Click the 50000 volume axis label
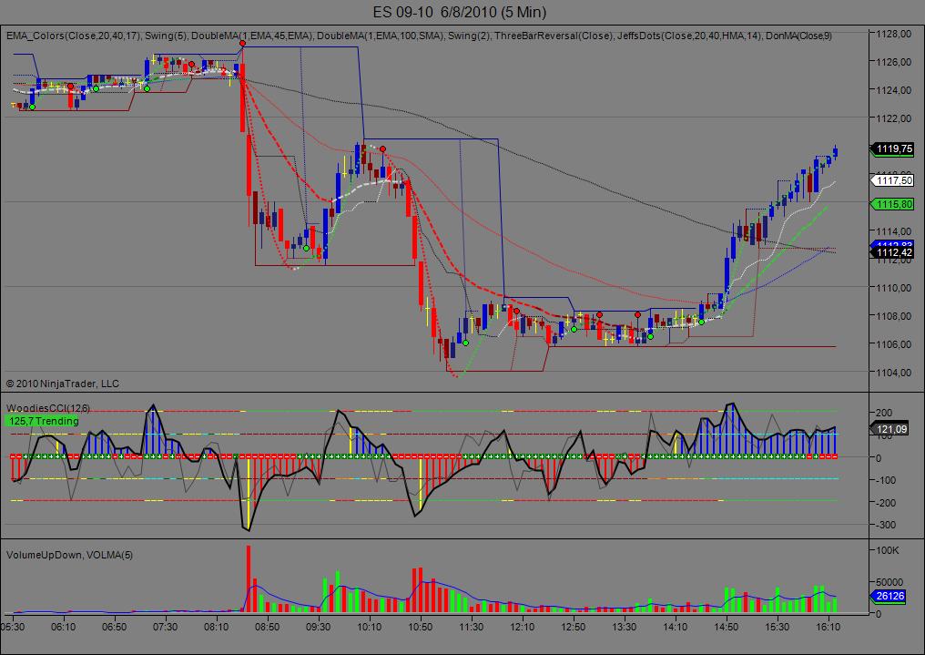The image size is (925, 655). point(889,582)
